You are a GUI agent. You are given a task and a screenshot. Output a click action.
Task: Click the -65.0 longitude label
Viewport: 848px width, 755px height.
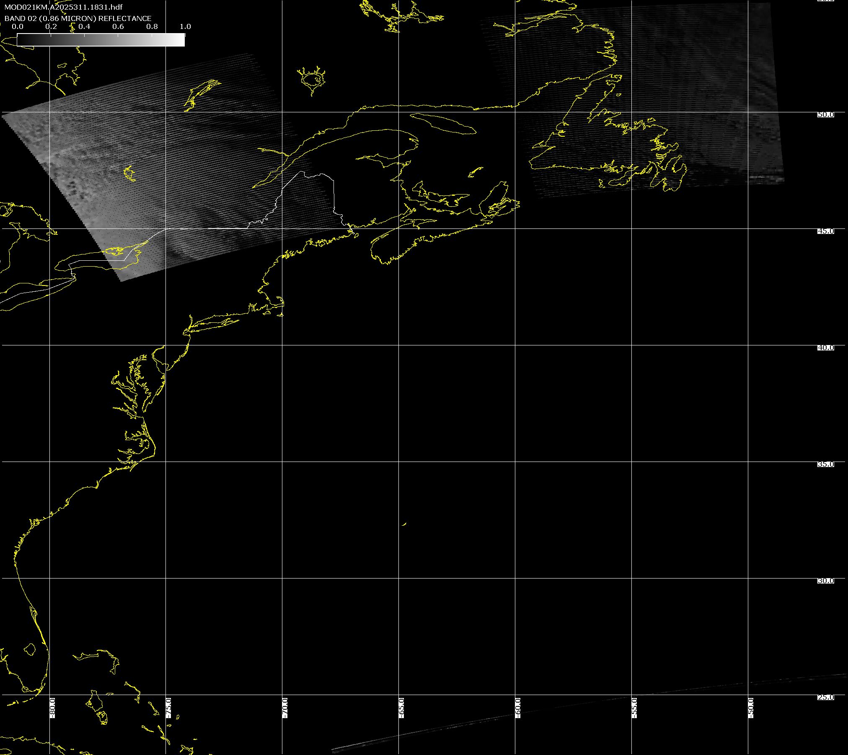(x=401, y=708)
